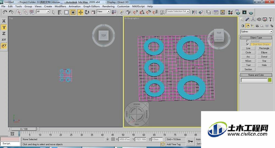Click the Line spline button
275x148 pixels.
[x=248, y=48]
